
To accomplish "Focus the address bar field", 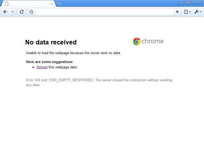I will [104, 12].
